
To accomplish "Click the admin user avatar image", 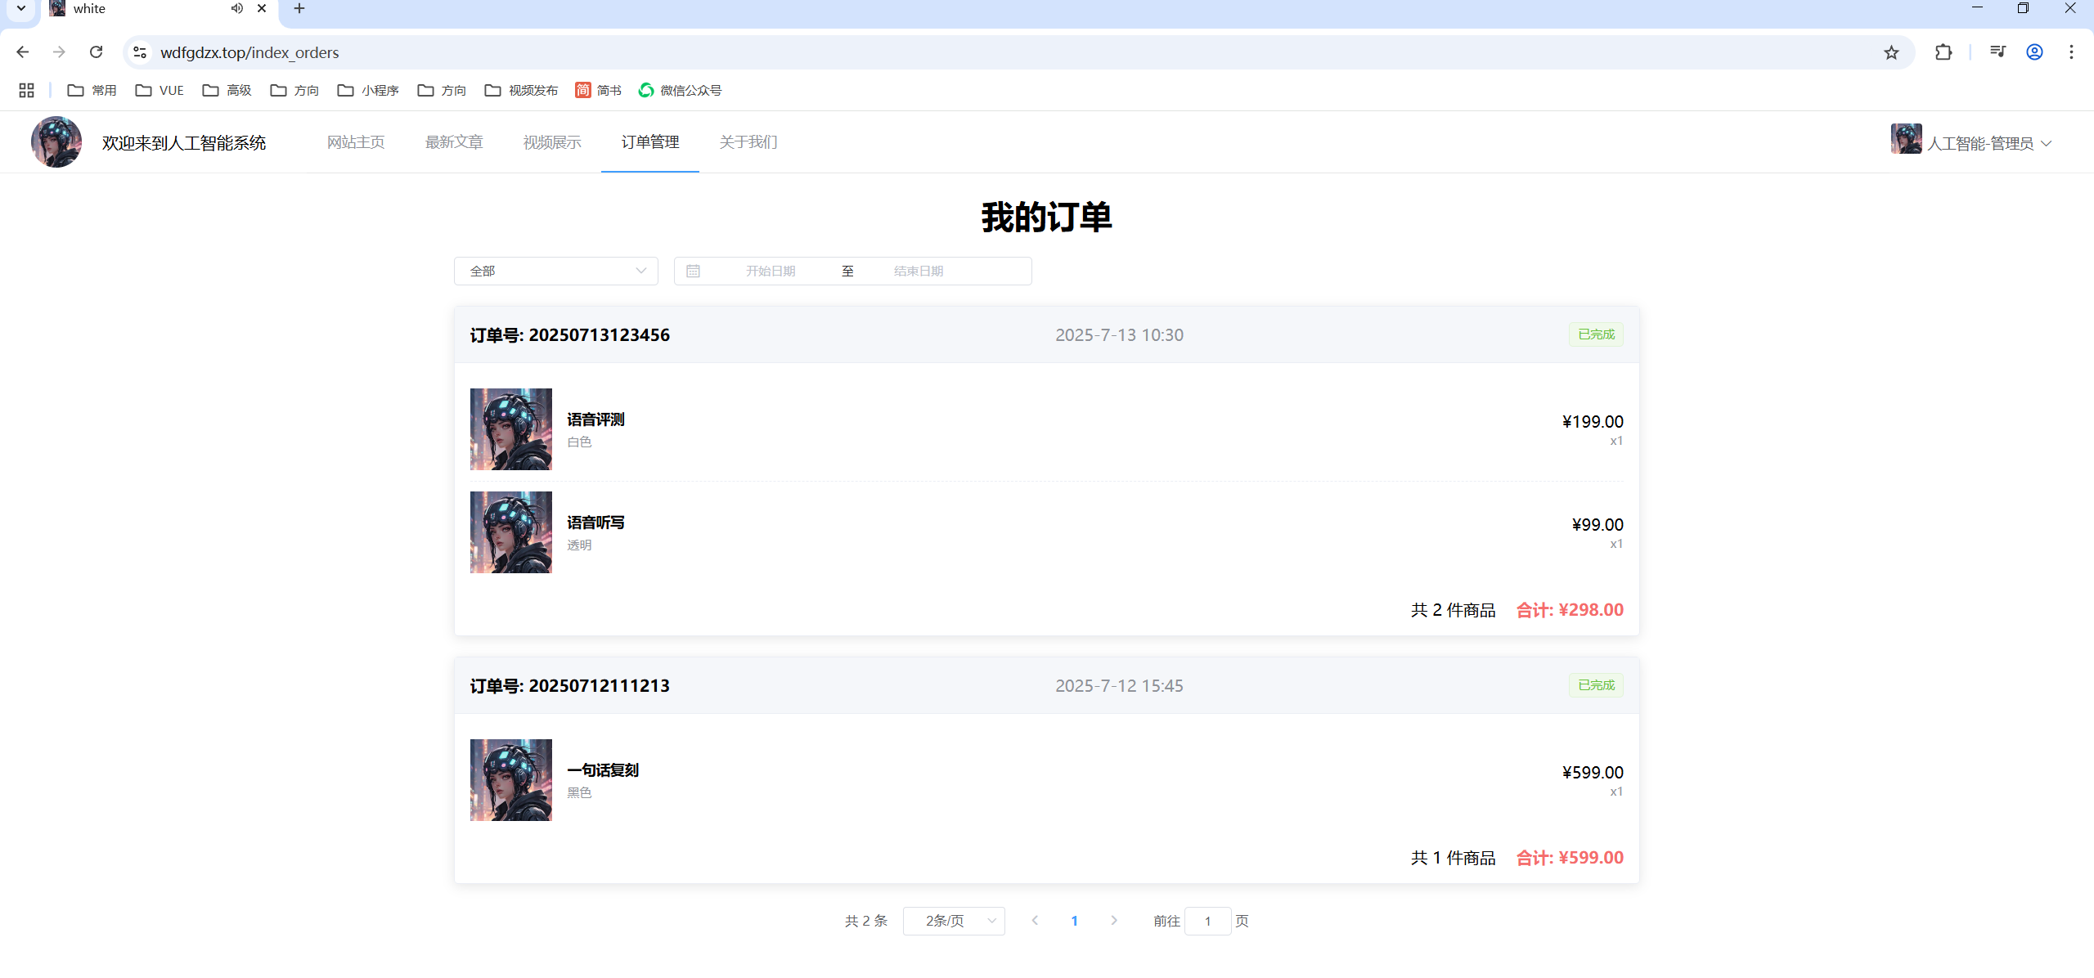I will pos(1906,139).
